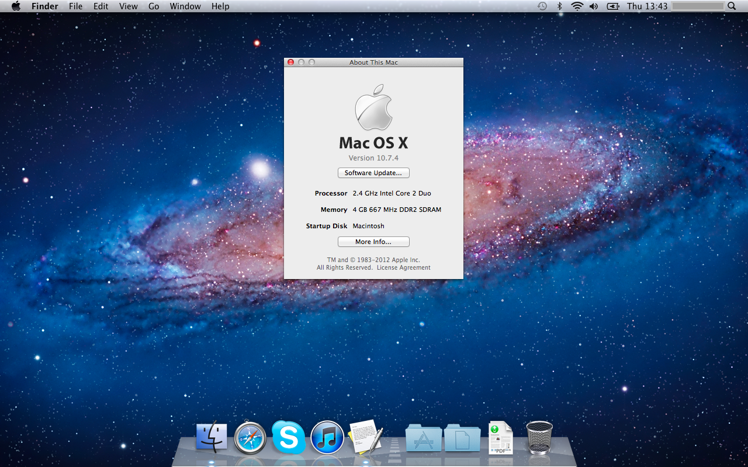
Task: Open the Window menu
Action: click(x=185, y=6)
